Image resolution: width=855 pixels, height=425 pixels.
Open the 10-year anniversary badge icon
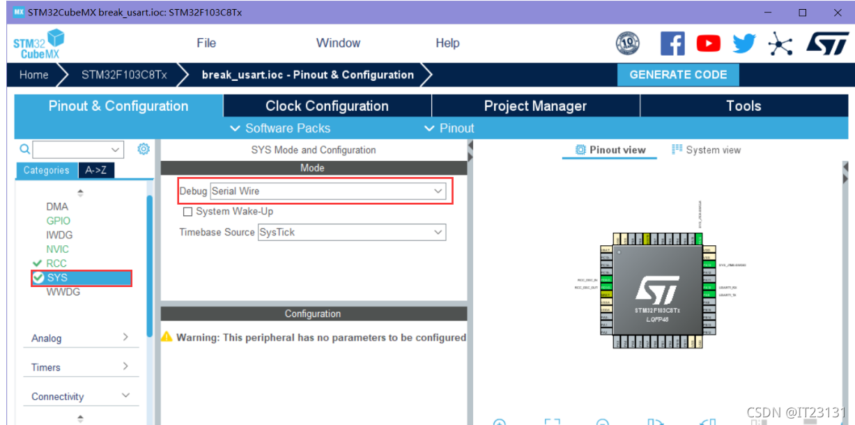pyautogui.click(x=628, y=44)
